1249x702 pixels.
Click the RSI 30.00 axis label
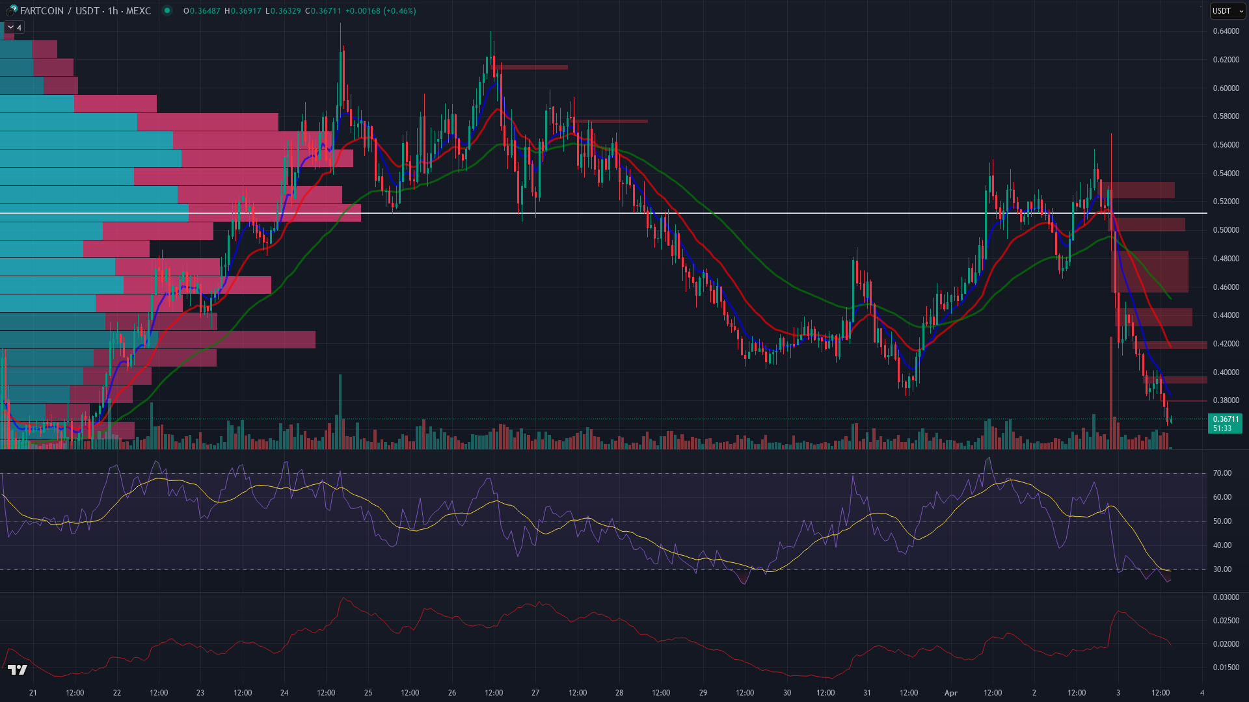coord(1222,569)
